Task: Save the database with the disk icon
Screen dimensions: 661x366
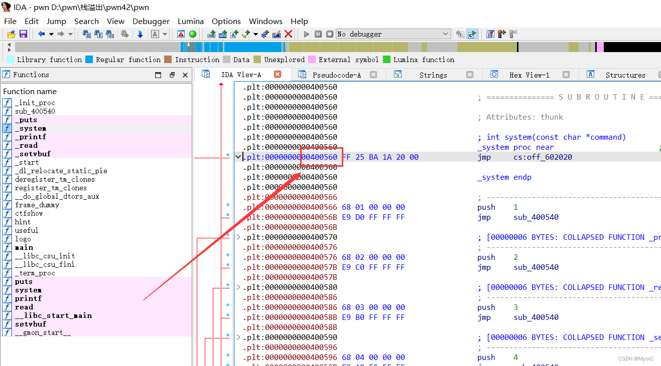Action: (23, 34)
